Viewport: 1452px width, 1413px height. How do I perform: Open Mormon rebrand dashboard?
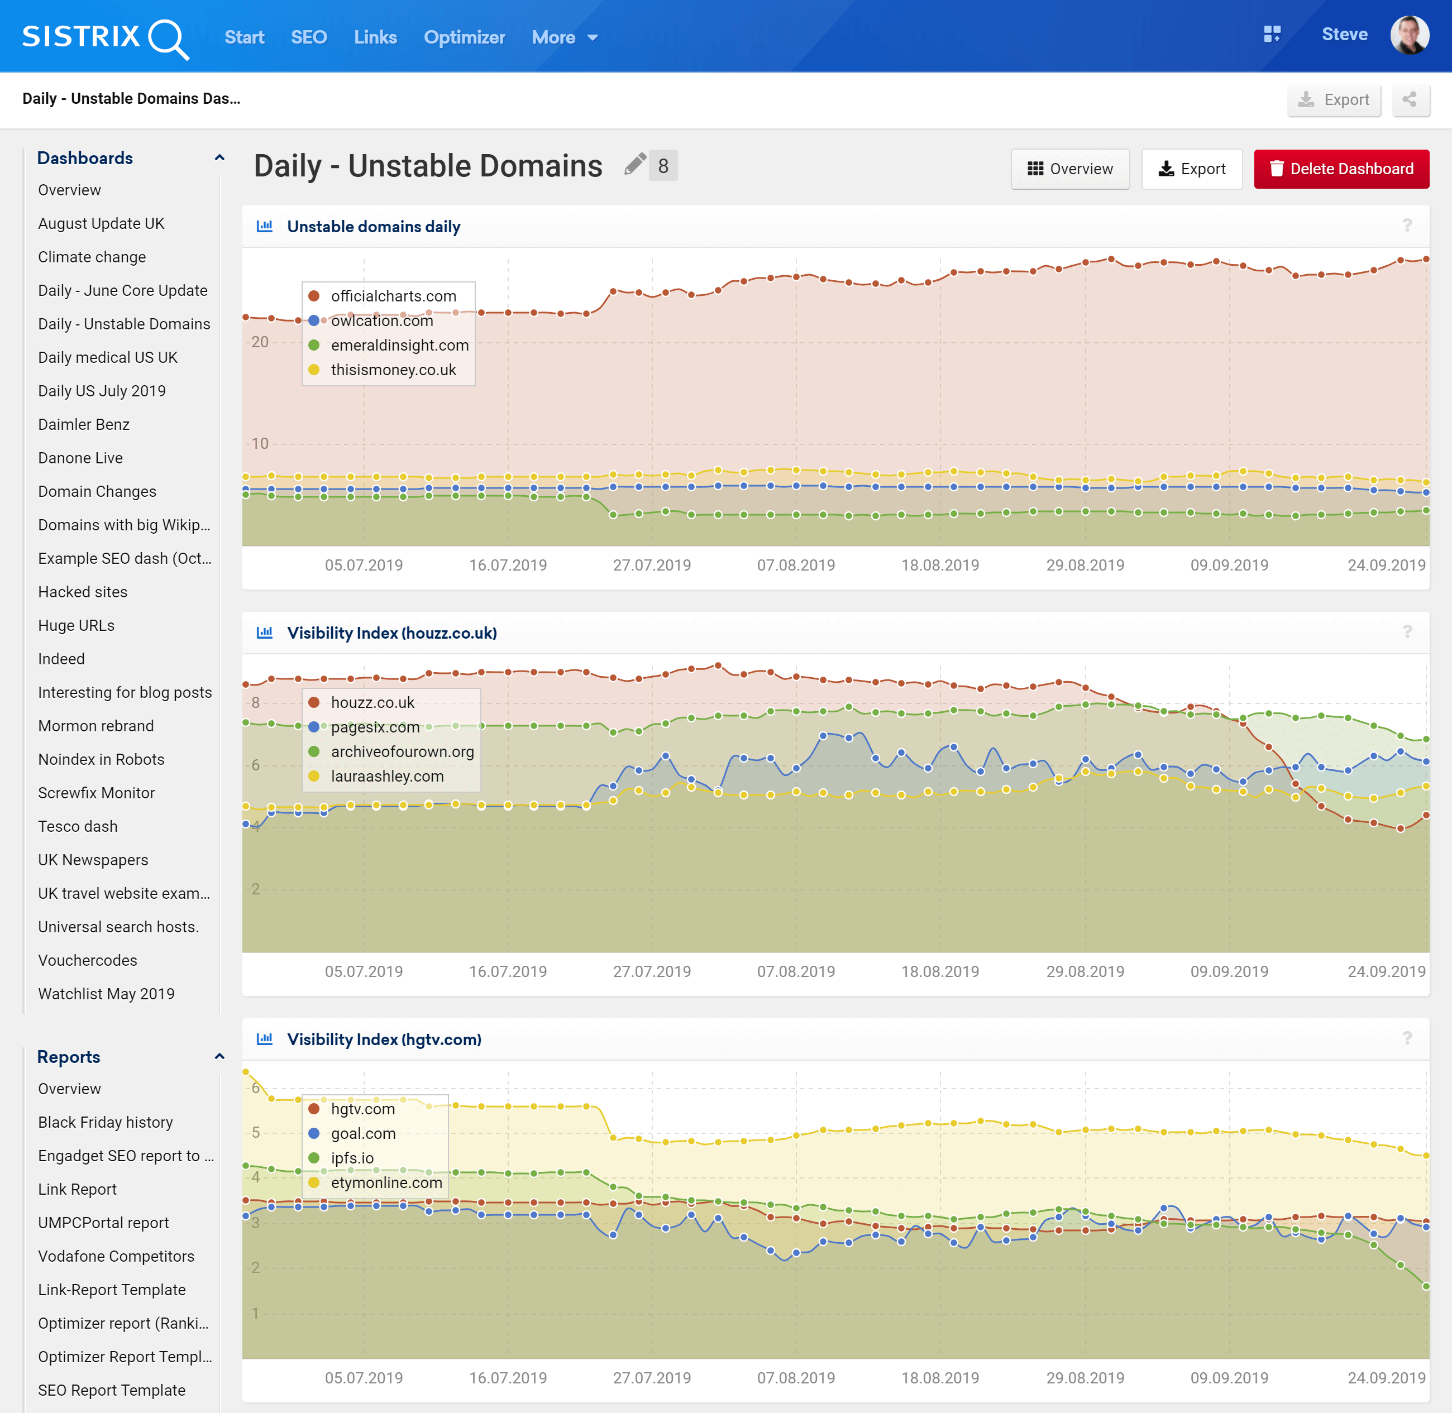[95, 726]
